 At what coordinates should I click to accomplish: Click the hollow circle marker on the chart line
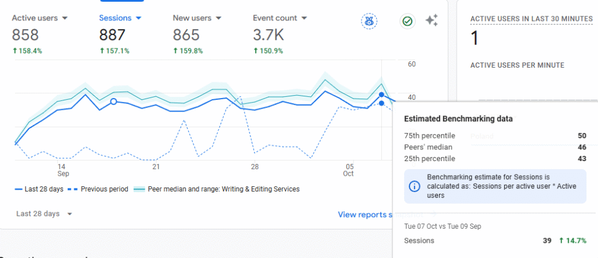[x=114, y=102]
